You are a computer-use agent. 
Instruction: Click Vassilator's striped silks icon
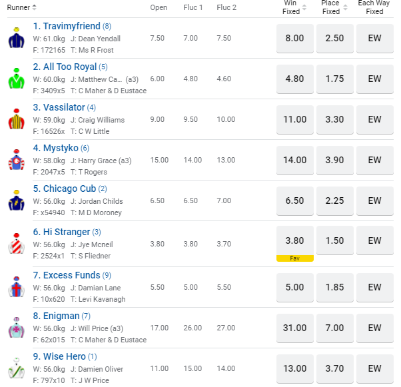pos(16,120)
